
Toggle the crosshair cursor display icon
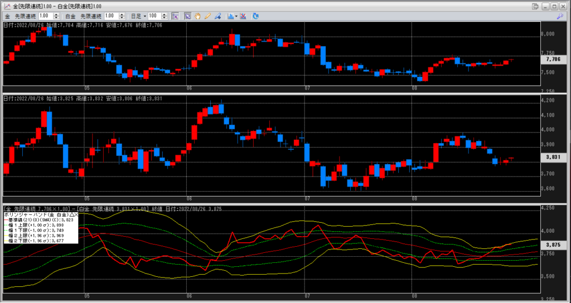click(x=175, y=16)
